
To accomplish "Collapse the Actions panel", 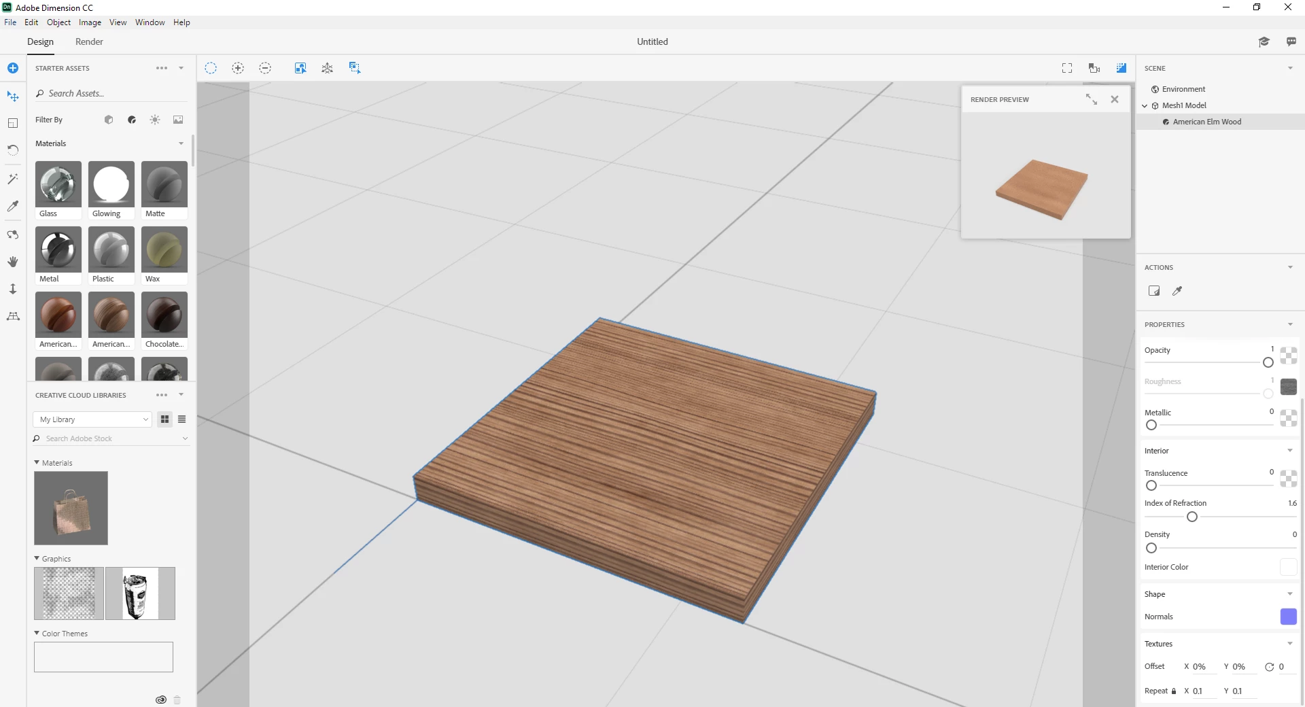I will [x=1290, y=267].
